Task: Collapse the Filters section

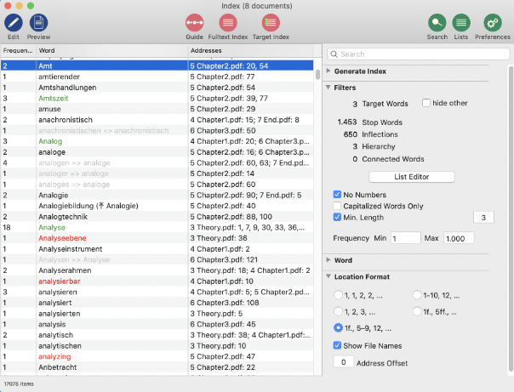Action: pos(328,88)
